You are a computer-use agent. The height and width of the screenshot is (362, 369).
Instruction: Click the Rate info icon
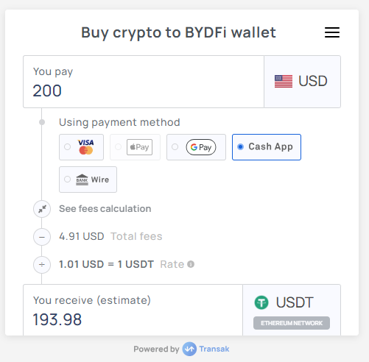[x=191, y=264]
